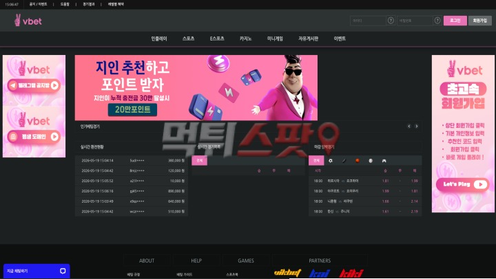Click the 평생 도메인 banner button
Image resolution: width=496 pixels, height=279 pixels.
(x=34, y=137)
